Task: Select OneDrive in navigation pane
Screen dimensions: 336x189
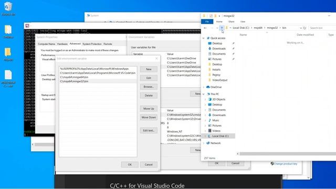Action: tap(216, 87)
